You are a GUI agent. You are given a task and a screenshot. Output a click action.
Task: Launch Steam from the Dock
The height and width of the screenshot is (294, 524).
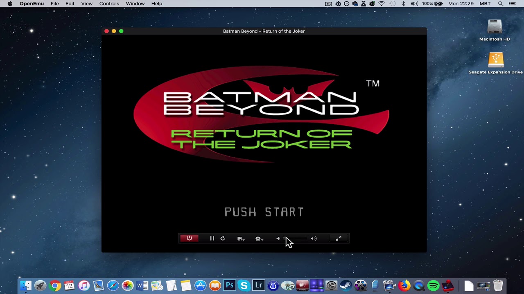tap(346, 285)
